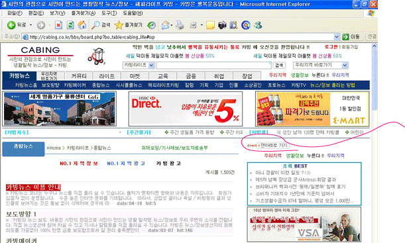
Task: Refresh the page with green arrows icon
Action: [70, 25]
